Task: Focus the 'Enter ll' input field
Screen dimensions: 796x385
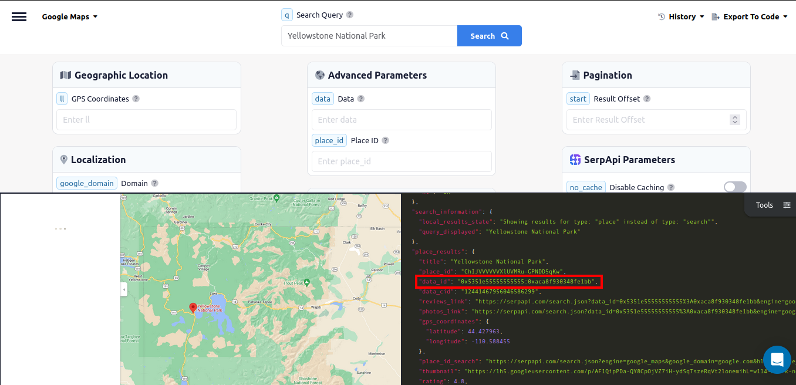Action: pyautogui.click(x=146, y=120)
